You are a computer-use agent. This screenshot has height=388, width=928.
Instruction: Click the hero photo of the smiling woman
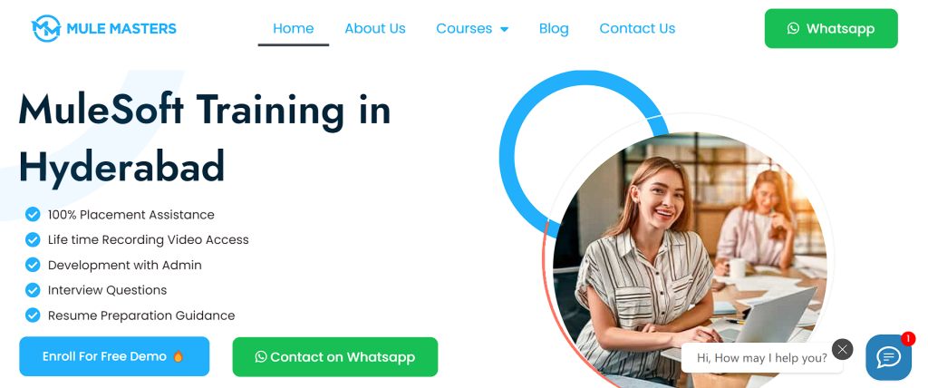(690, 257)
